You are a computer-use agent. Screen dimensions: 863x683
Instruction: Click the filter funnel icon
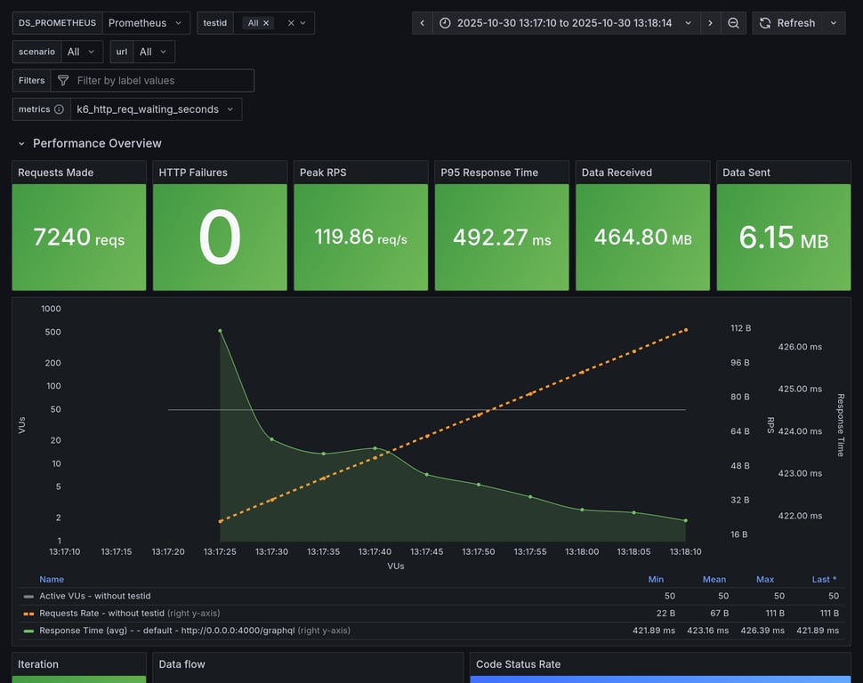[x=63, y=80]
